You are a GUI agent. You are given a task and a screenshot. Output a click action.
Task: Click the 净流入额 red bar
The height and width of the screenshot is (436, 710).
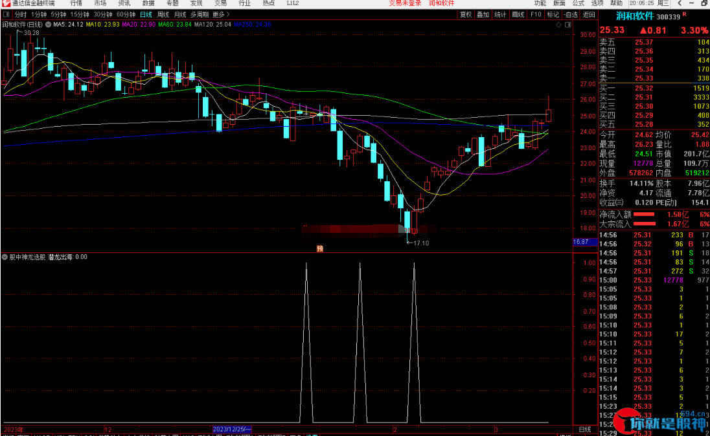click(644, 214)
